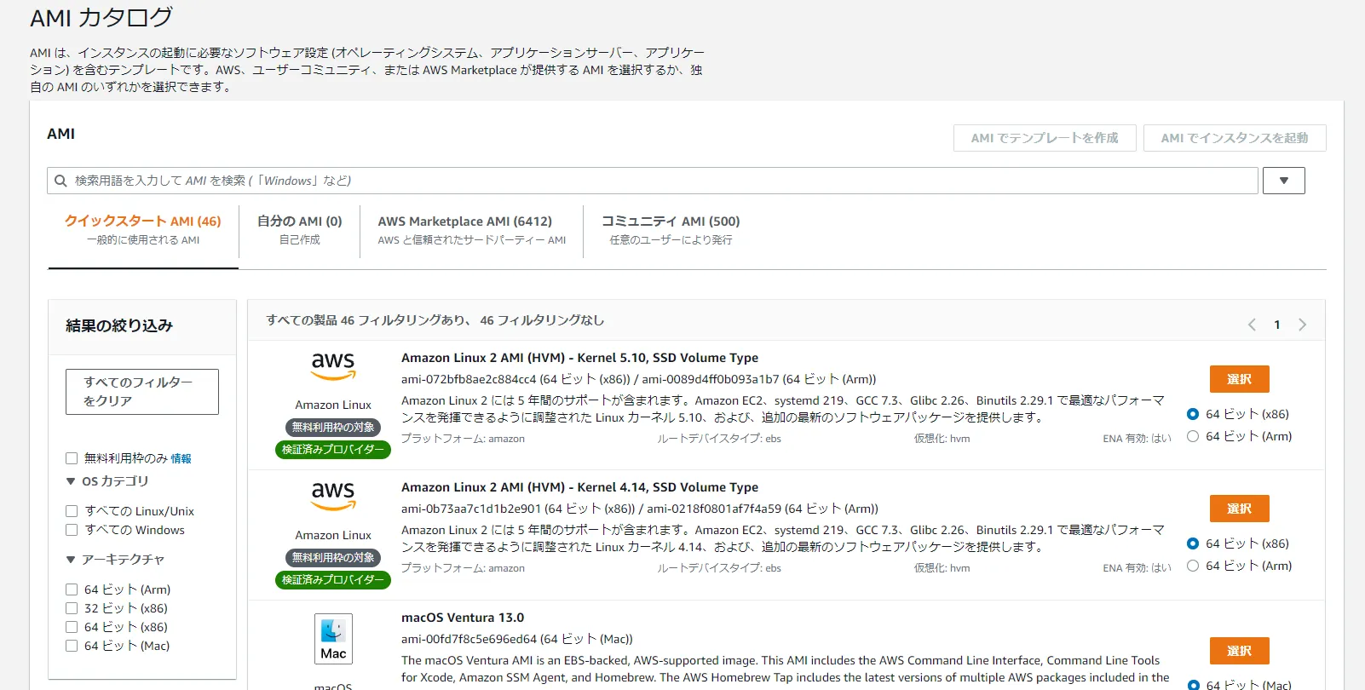Go to previous results page arrow

click(1252, 325)
